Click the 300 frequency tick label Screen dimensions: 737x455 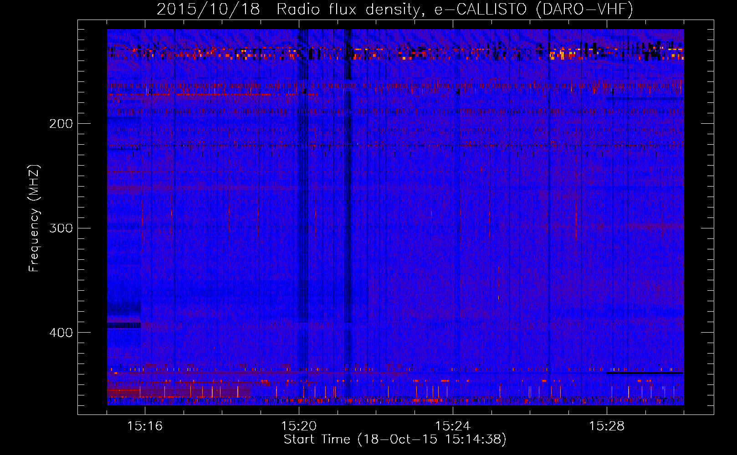pyautogui.click(x=61, y=227)
